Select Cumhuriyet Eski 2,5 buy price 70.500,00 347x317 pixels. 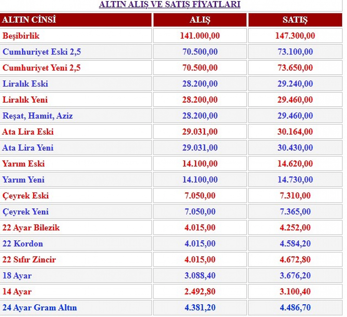(x=200, y=52)
